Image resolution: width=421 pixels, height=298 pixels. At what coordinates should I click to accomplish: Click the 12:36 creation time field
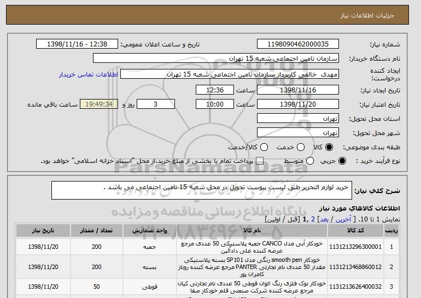click(215, 90)
